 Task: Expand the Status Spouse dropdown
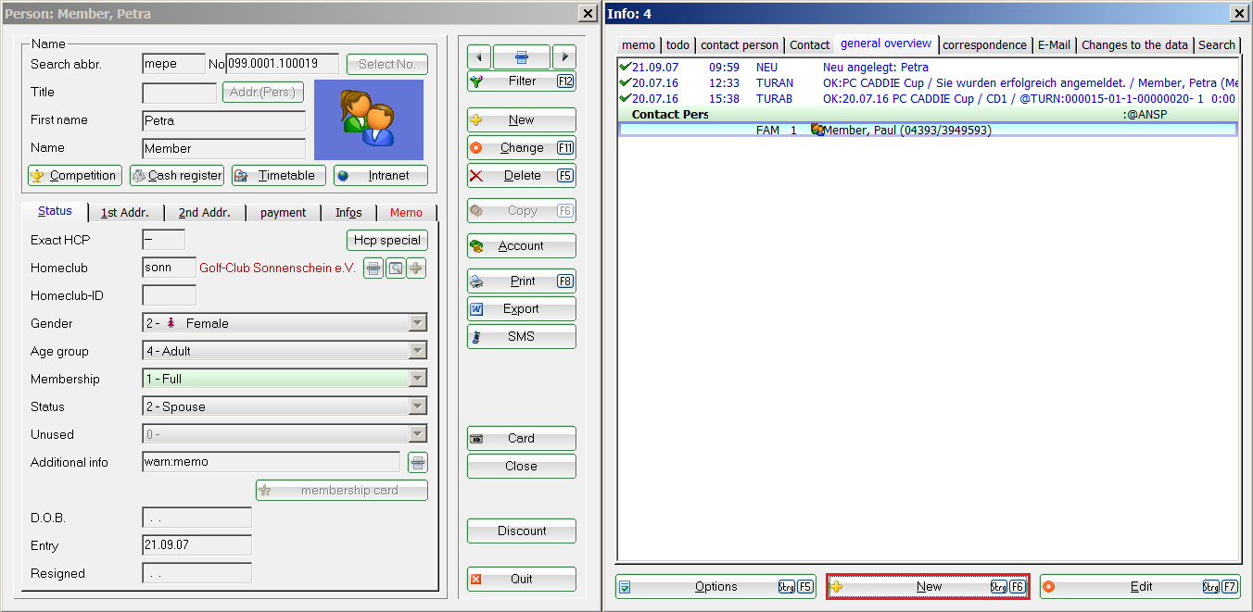tap(418, 406)
